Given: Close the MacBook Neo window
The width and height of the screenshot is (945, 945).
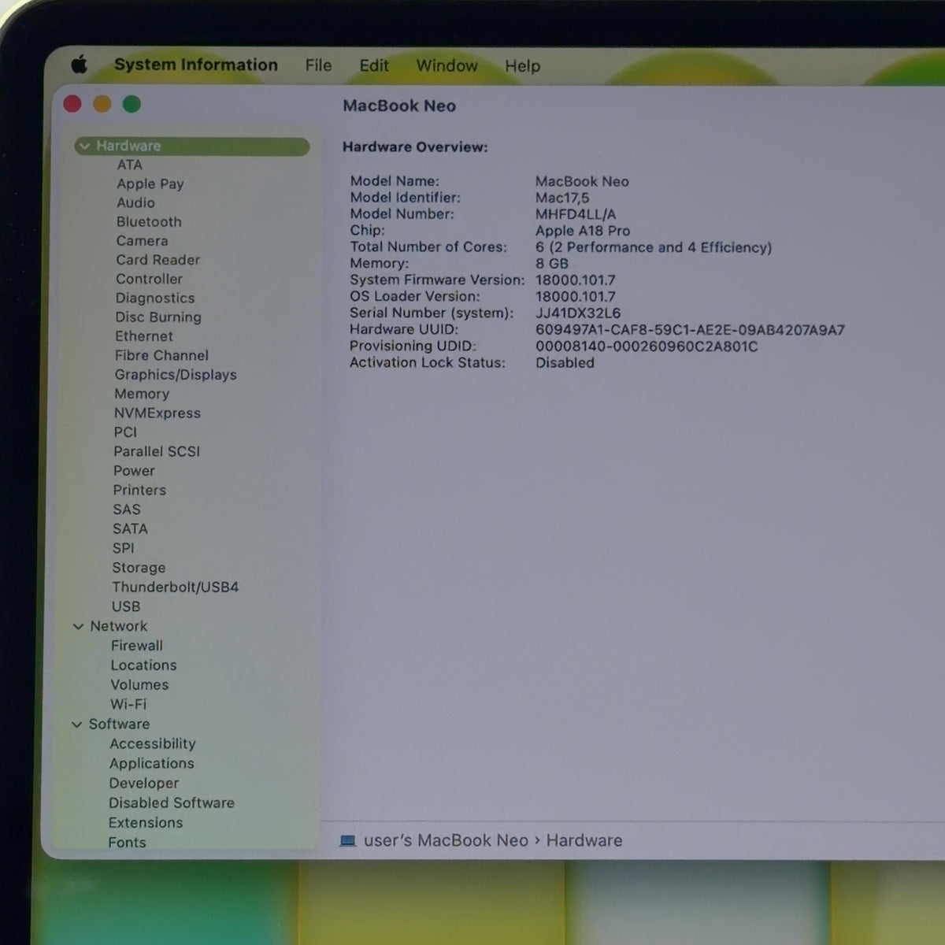Looking at the screenshot, I should tap(72, 104).
